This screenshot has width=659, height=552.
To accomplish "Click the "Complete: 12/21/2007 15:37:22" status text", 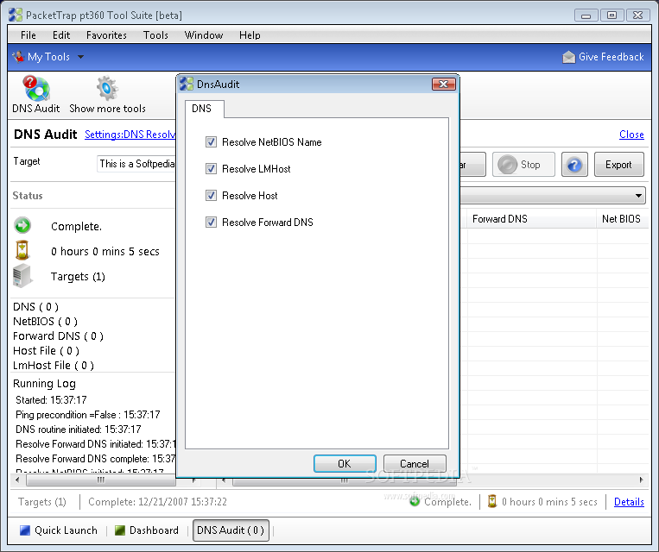I will [157, 502].
